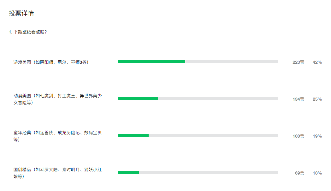
Task: Select the 动漫美图 poll option label
Action: point(57,99)
